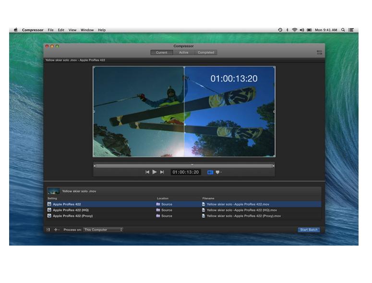Click the Apple ProRes 422 (Proxy) setting icon
The height and width of the screenshot is (283, 372).
click(x=49, y=216)
